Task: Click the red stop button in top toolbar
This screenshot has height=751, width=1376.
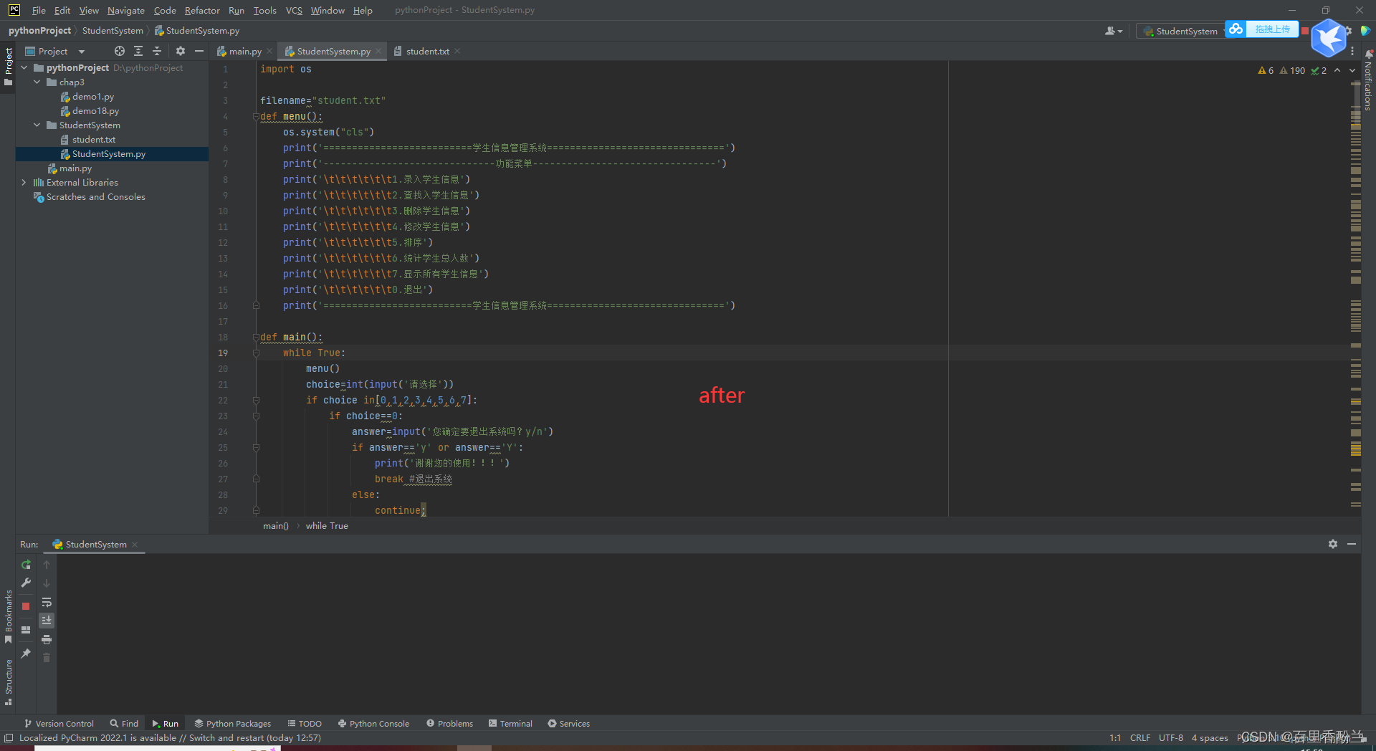Action: (x=1305, y=31)
